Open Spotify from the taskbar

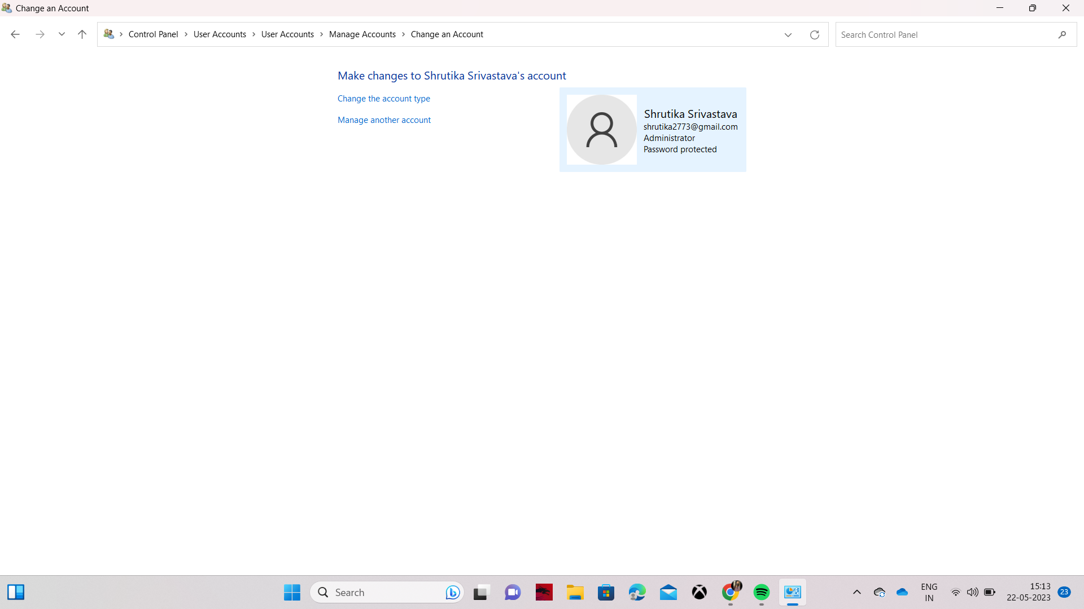(761, 592)
